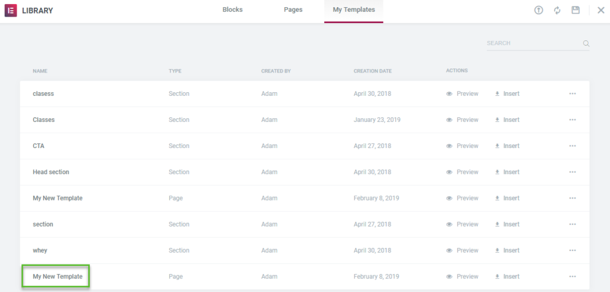Preview the Classes template
The height and width of the screenshot is (292, 610).
462,120
